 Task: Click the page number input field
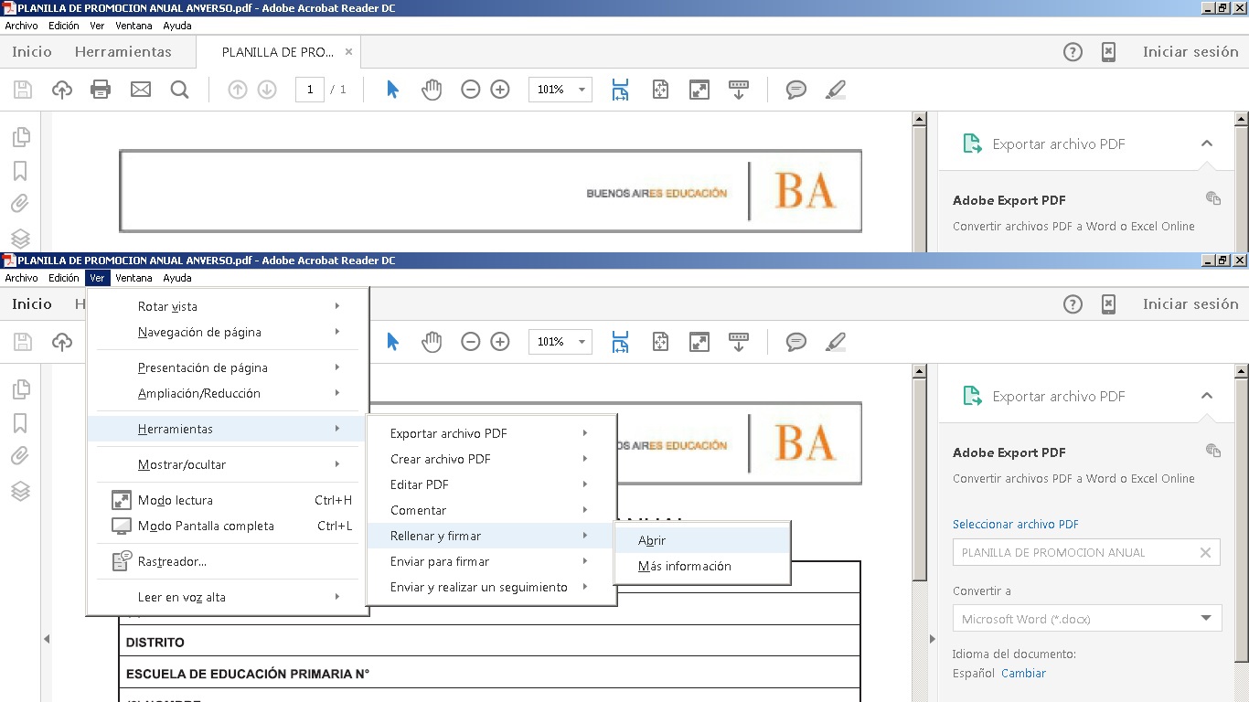tap(310, 90)
